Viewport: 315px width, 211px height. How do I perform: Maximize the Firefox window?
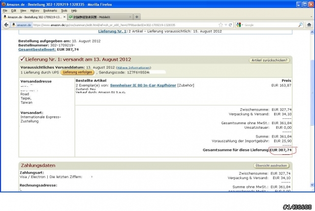pyautogui.click(x=305, y=4)
